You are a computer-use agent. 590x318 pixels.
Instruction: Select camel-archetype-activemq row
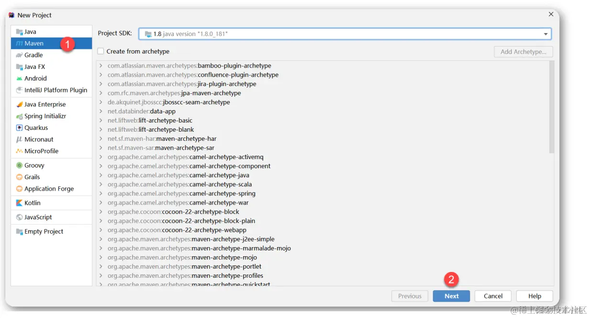[323, 157]
